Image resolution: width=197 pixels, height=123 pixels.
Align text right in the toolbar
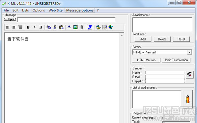(x=20, y=27)
